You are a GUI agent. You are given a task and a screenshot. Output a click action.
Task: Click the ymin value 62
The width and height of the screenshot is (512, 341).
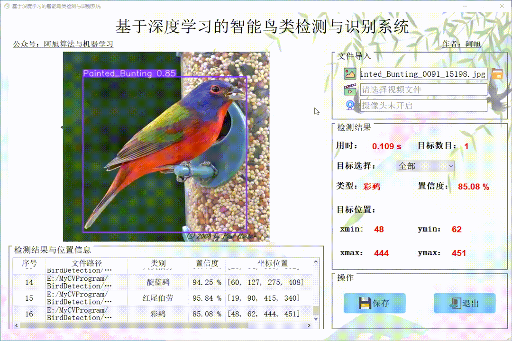coord(457,229)
